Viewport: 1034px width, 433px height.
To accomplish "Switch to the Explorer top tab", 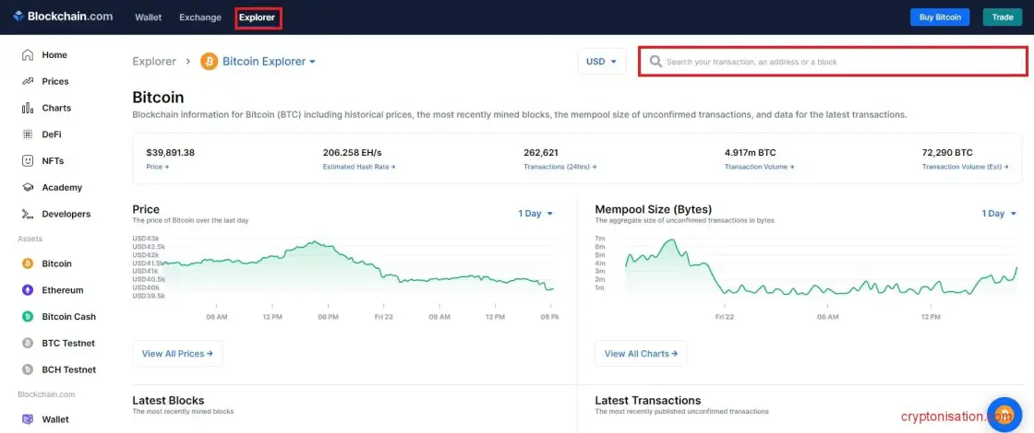I will 258,18.
